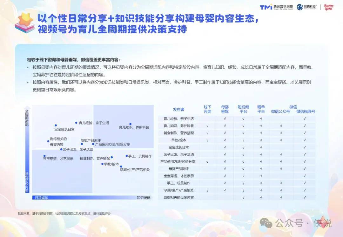The height and width of the screenshot is (237, 343).
Task: Click the 母婴垂媒 column header
Action: click(225, 109)
